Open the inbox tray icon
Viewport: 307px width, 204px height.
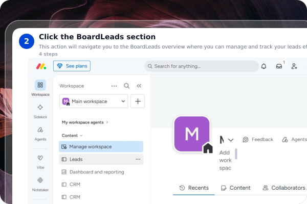(279, 66)
